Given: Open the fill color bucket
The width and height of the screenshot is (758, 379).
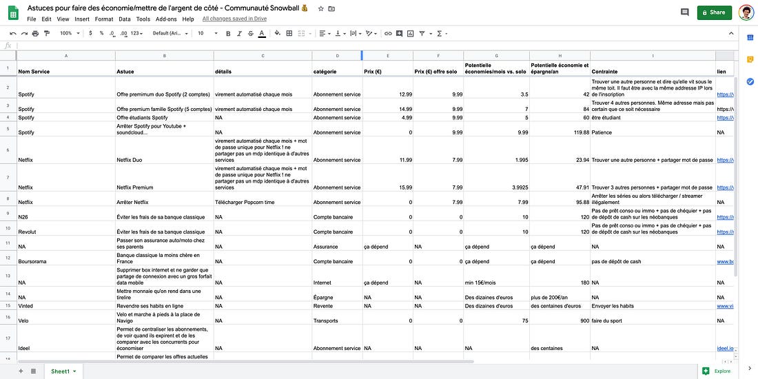Looking at the screenshot, I should 278,33.
